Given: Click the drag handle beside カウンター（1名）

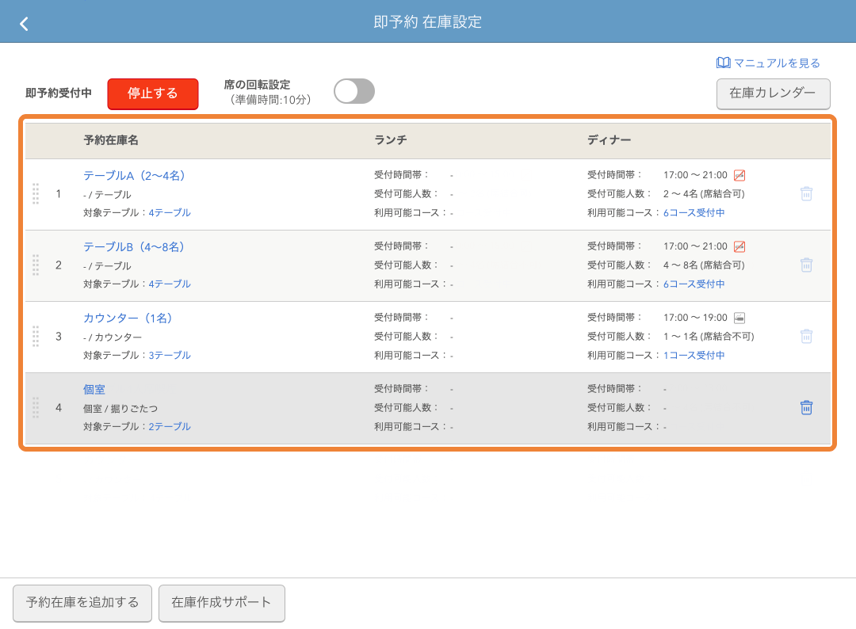Looking at the screenshot, I should click(35, 336).
